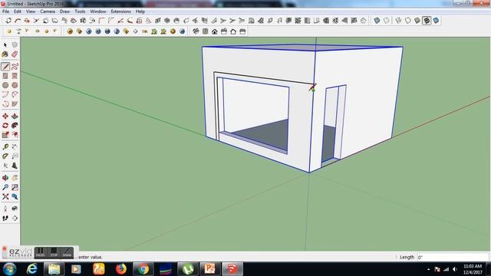Image resolution: width=491 pixels, height=276 pixels.
Task: Toggle X-Ray face style
Action: coord(377,21)
